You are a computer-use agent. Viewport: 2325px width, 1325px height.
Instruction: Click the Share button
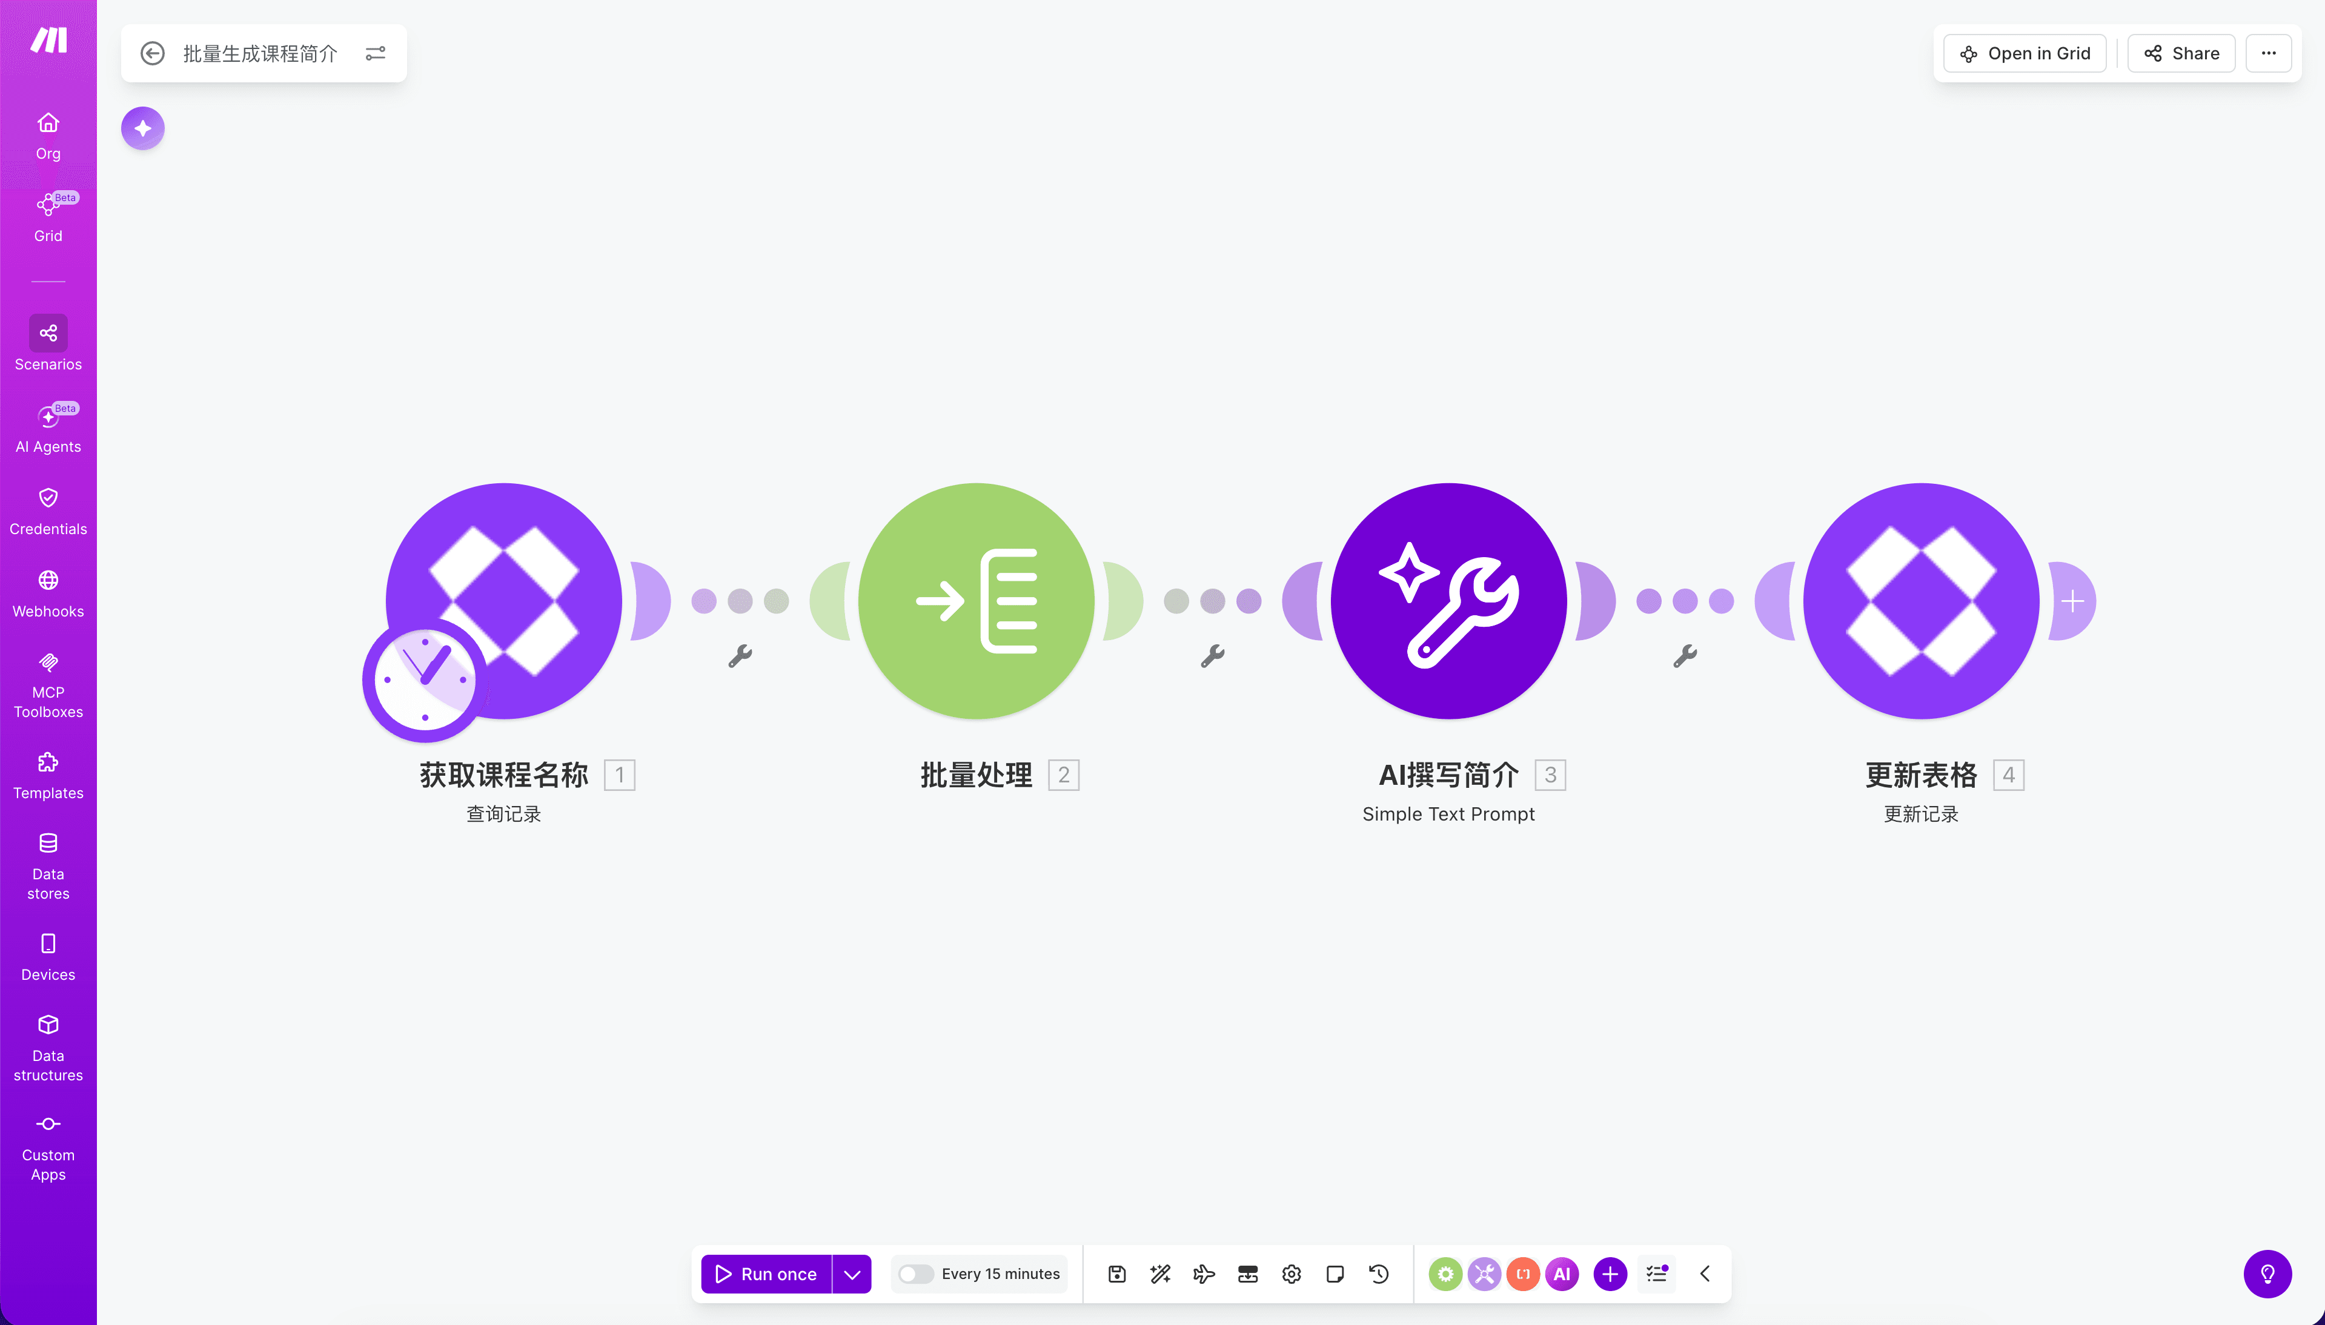click(2180, 53)
